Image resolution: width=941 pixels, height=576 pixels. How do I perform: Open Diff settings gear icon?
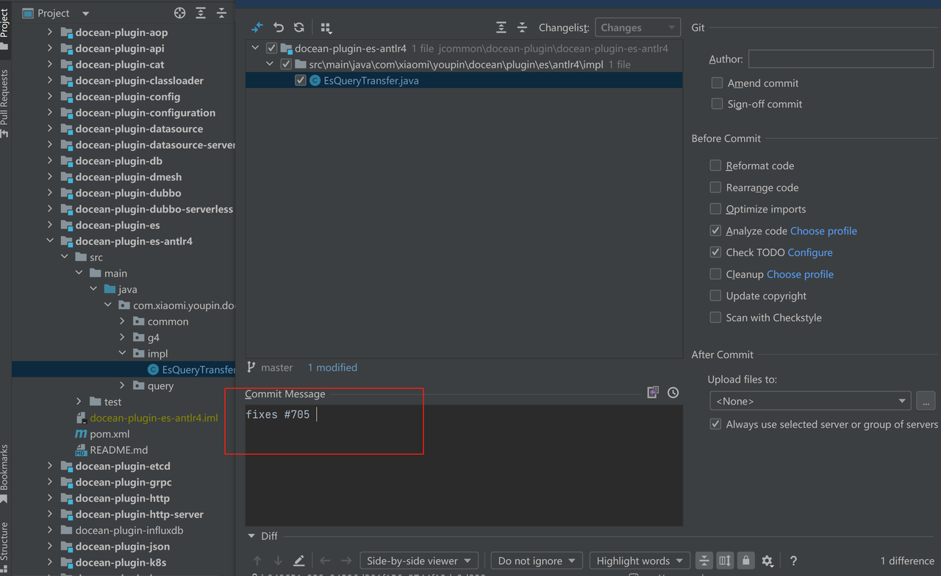tap(768, 561)
